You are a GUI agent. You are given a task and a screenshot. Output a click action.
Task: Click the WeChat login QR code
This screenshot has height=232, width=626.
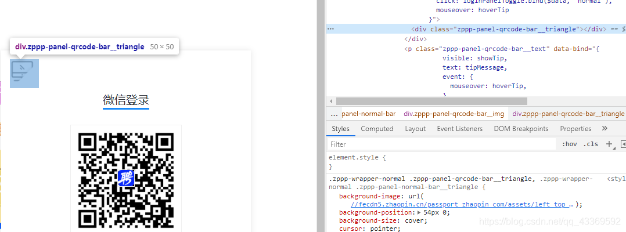coord(126,180)
